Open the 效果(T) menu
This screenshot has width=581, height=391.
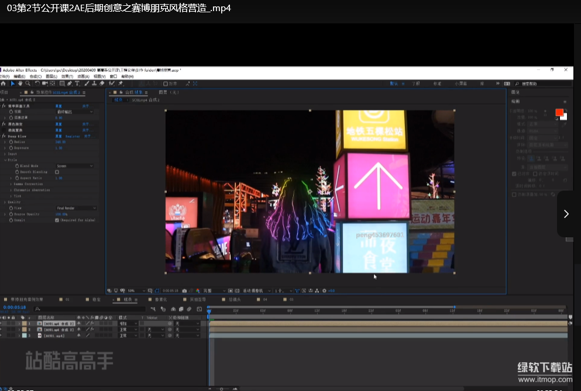(x=67, y=77)
